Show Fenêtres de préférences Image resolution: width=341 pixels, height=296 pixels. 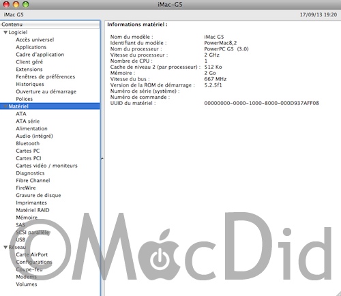tap(46, 77)
